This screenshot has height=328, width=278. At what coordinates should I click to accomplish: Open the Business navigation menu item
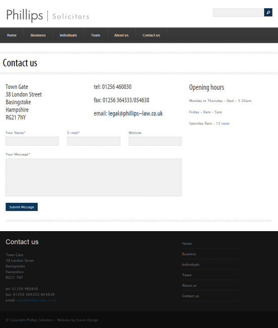point(38,35)
